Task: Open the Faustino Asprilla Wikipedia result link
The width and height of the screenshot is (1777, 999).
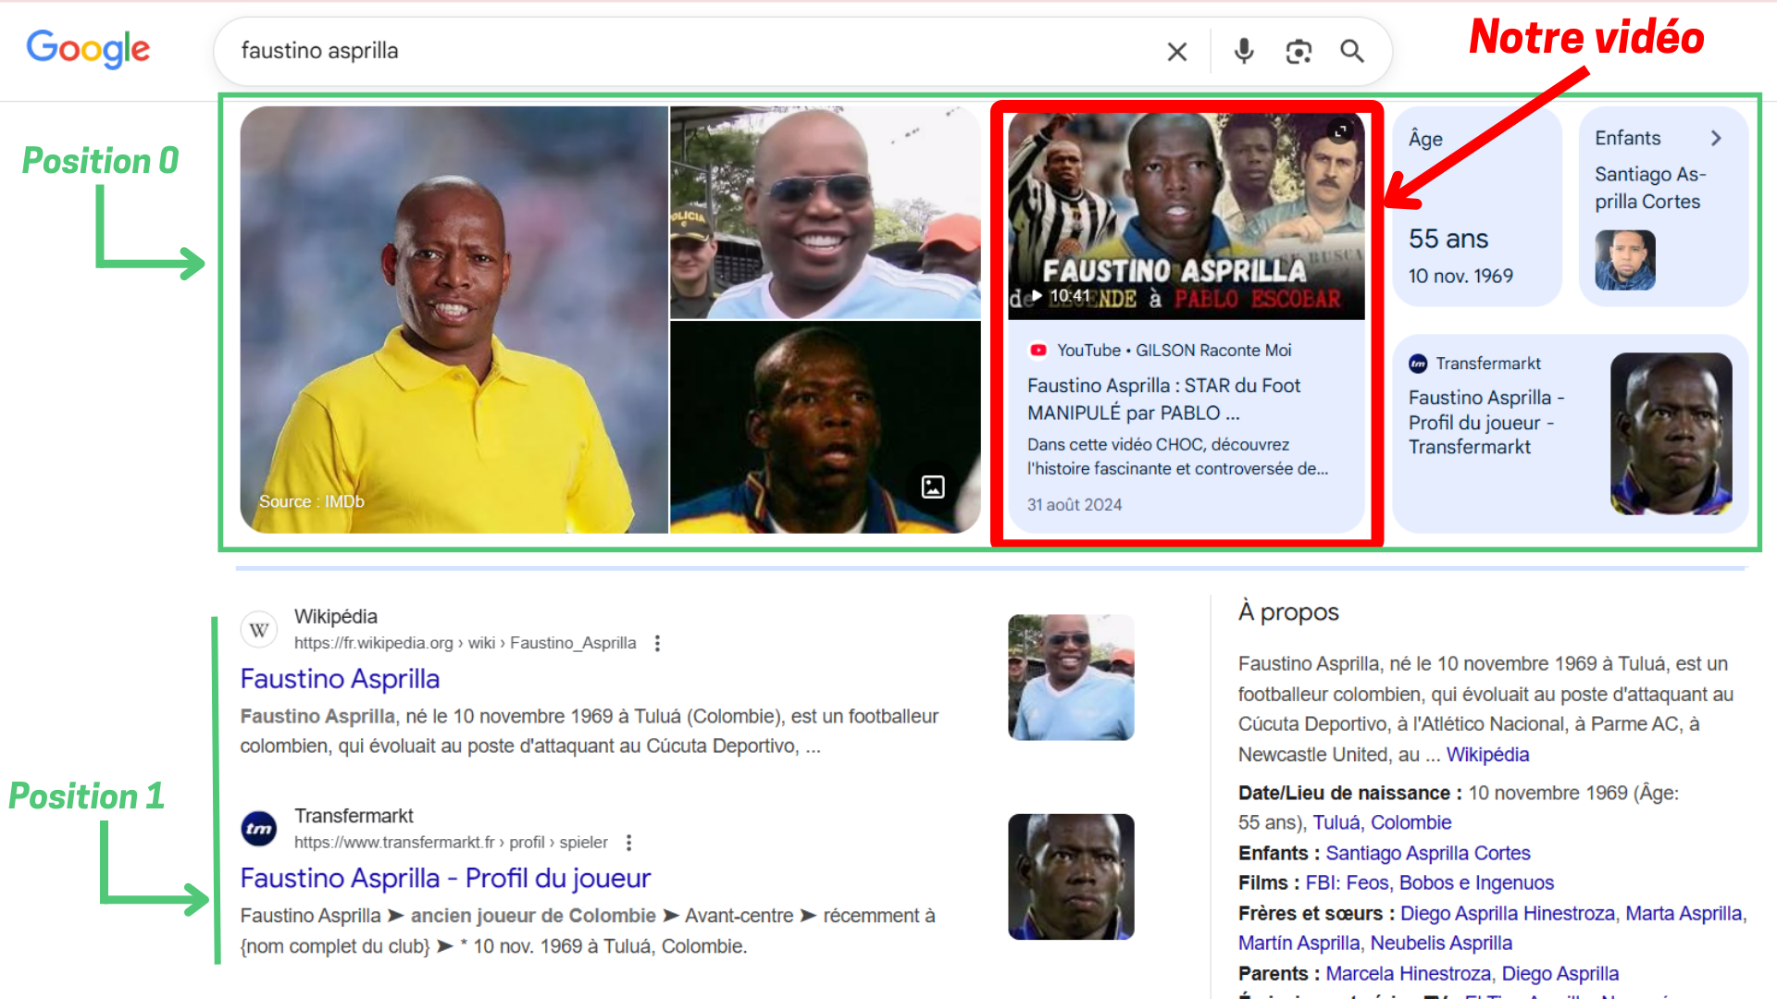Action: (340, 679)
